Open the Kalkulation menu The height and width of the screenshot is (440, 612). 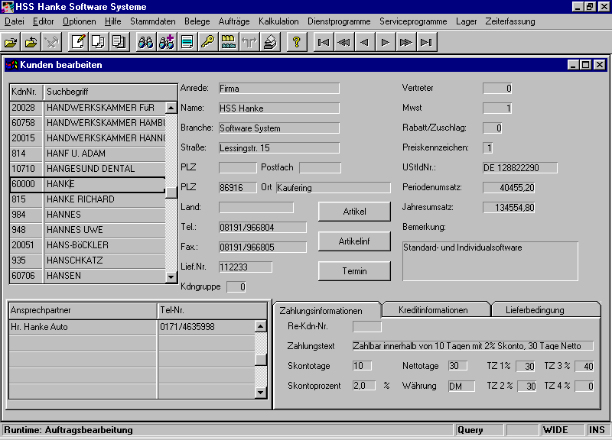(278, 21)
